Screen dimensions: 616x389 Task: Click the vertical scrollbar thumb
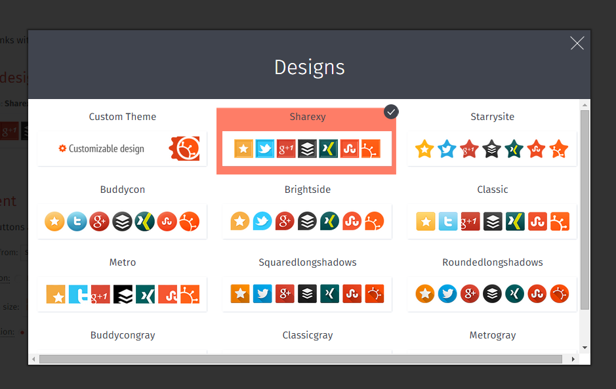click(x=585, y=210)
